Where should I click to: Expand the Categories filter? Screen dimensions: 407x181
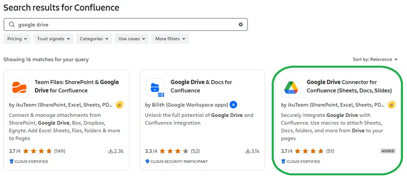94,39
